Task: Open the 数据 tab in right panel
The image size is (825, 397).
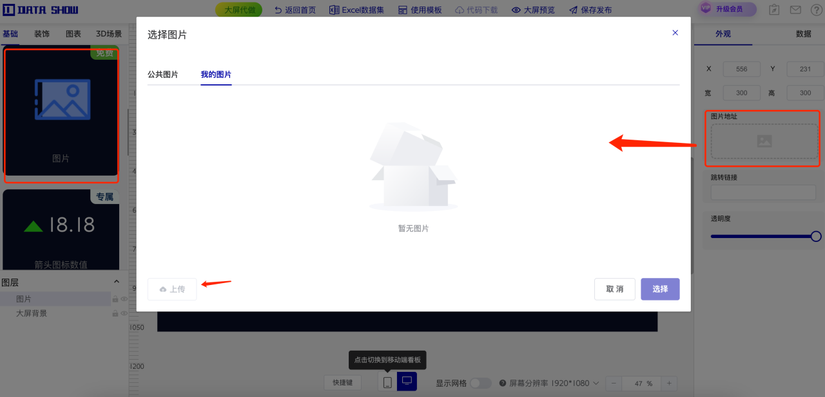Action: 803,34
